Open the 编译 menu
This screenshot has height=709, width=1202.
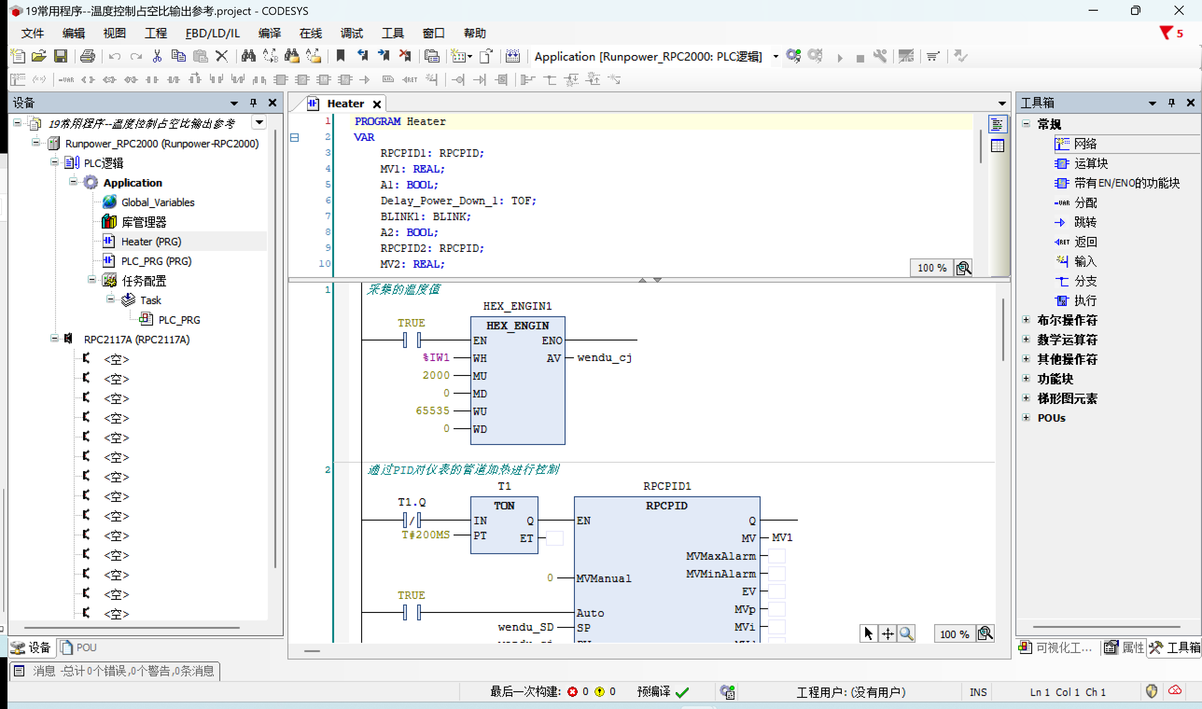point(270,34)
